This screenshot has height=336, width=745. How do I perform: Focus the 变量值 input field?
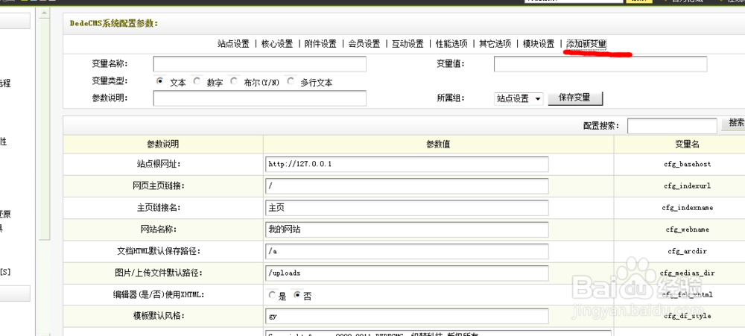pyautogui.click(x=600, y=64)
